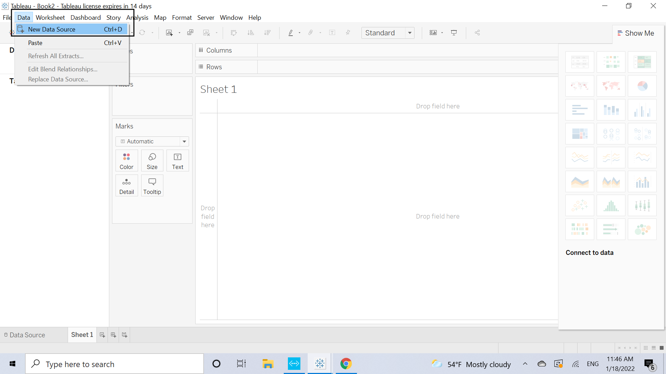Select the highlight table chart in Show Me
The height and width of the screenshot is (374, 666).
[642, 62]
